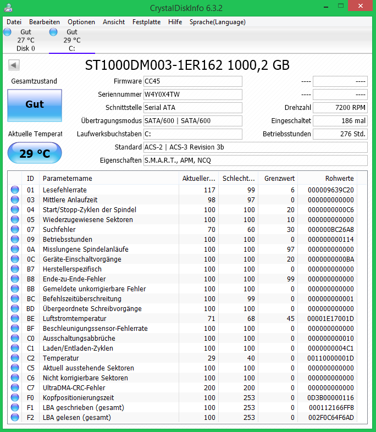Image resolution: width=376 pixels, height=432 pixels.
Task: Click the Laufwerksbuchstaben field C:
Action: (193, 134)
